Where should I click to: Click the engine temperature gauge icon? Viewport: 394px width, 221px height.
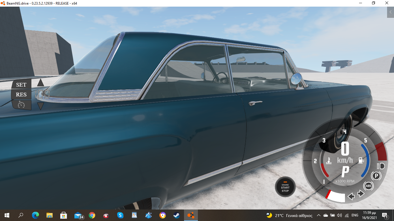coord(328,161)
